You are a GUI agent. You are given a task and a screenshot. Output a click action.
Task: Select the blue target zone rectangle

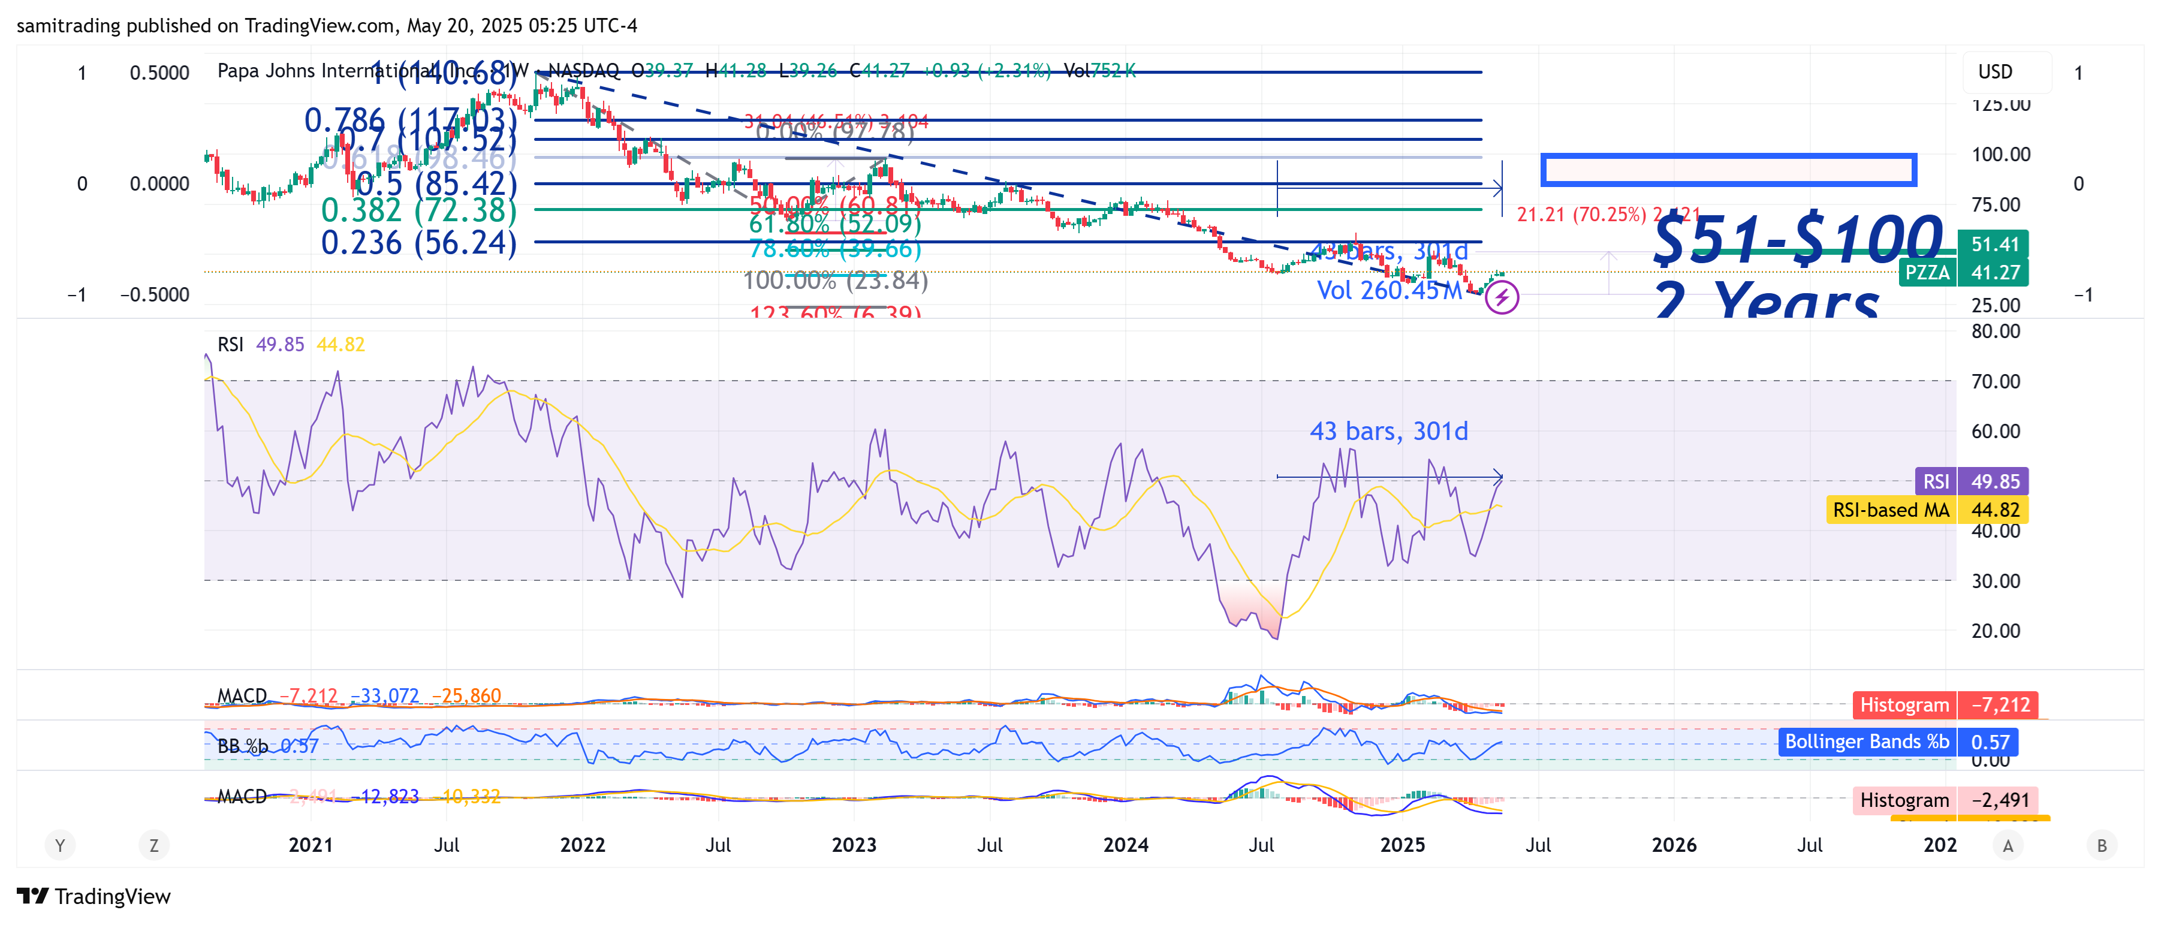pos(1729,170)
